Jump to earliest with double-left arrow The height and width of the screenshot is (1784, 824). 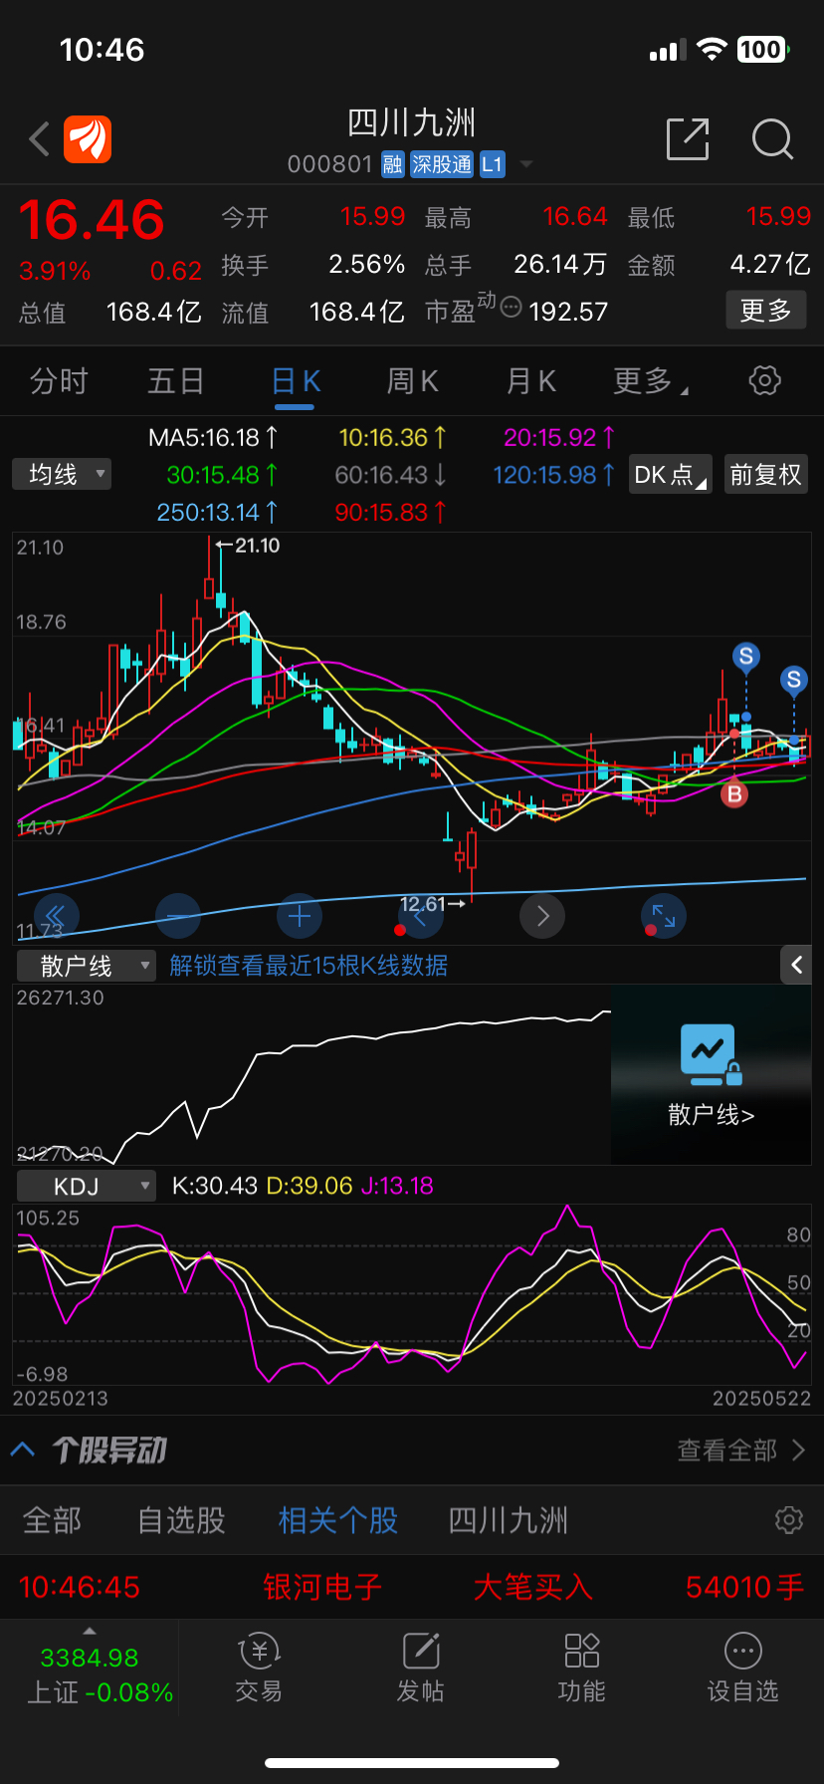(56, 916)
